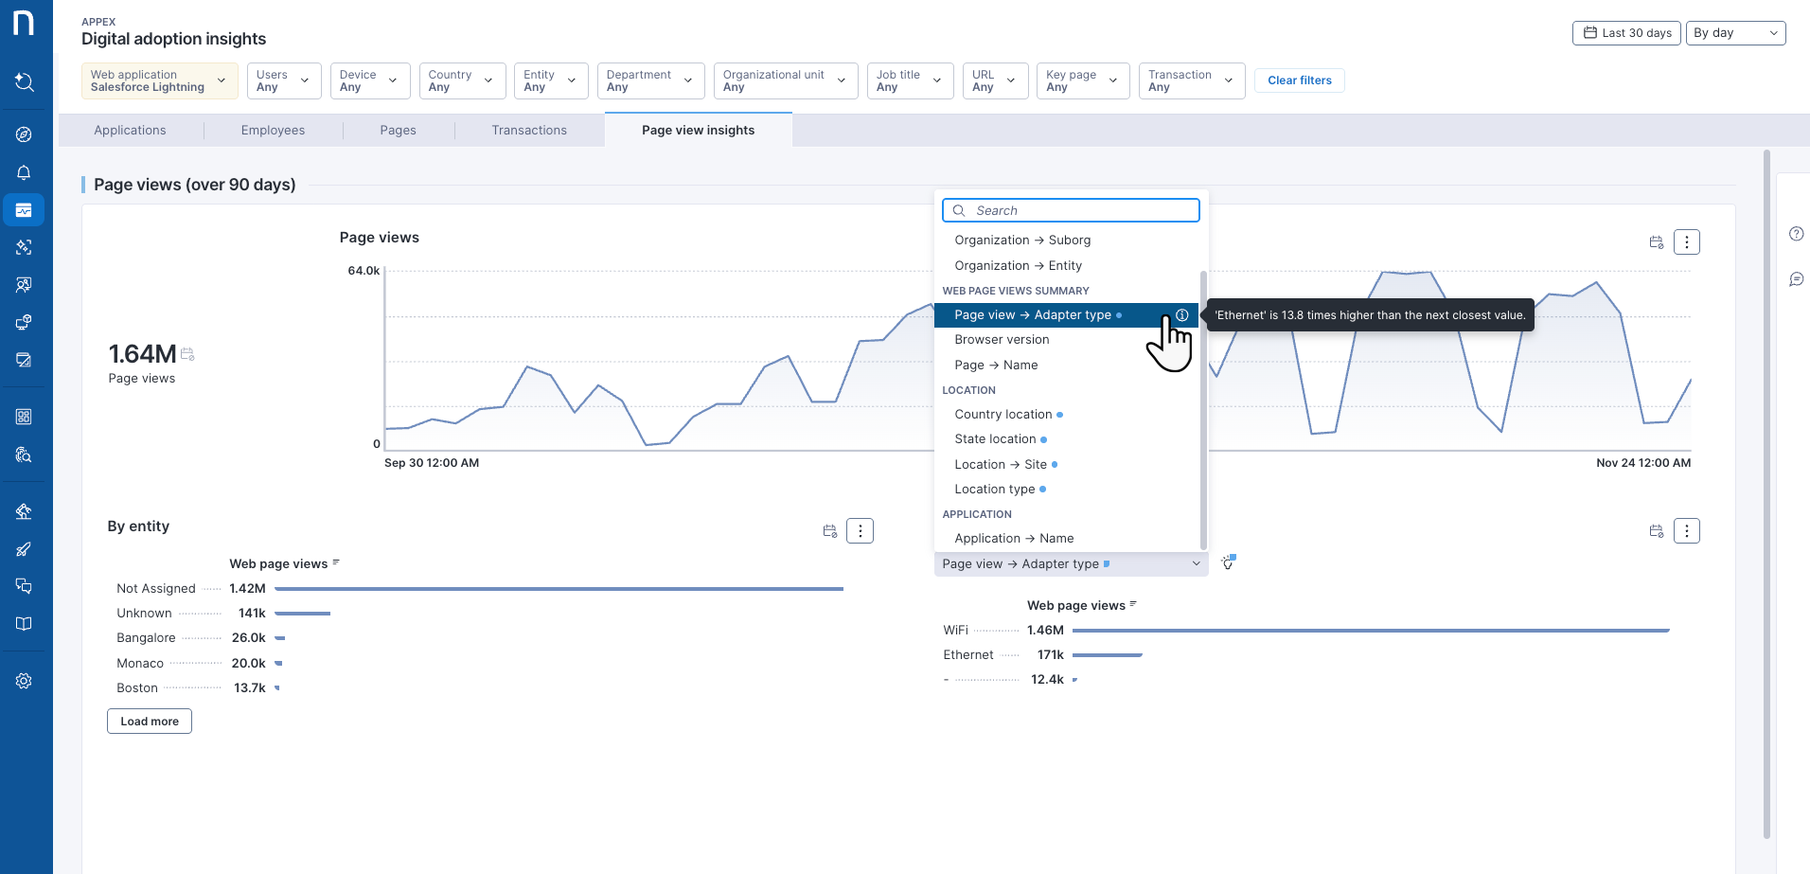Click Load more under By entity

(150, 722)
